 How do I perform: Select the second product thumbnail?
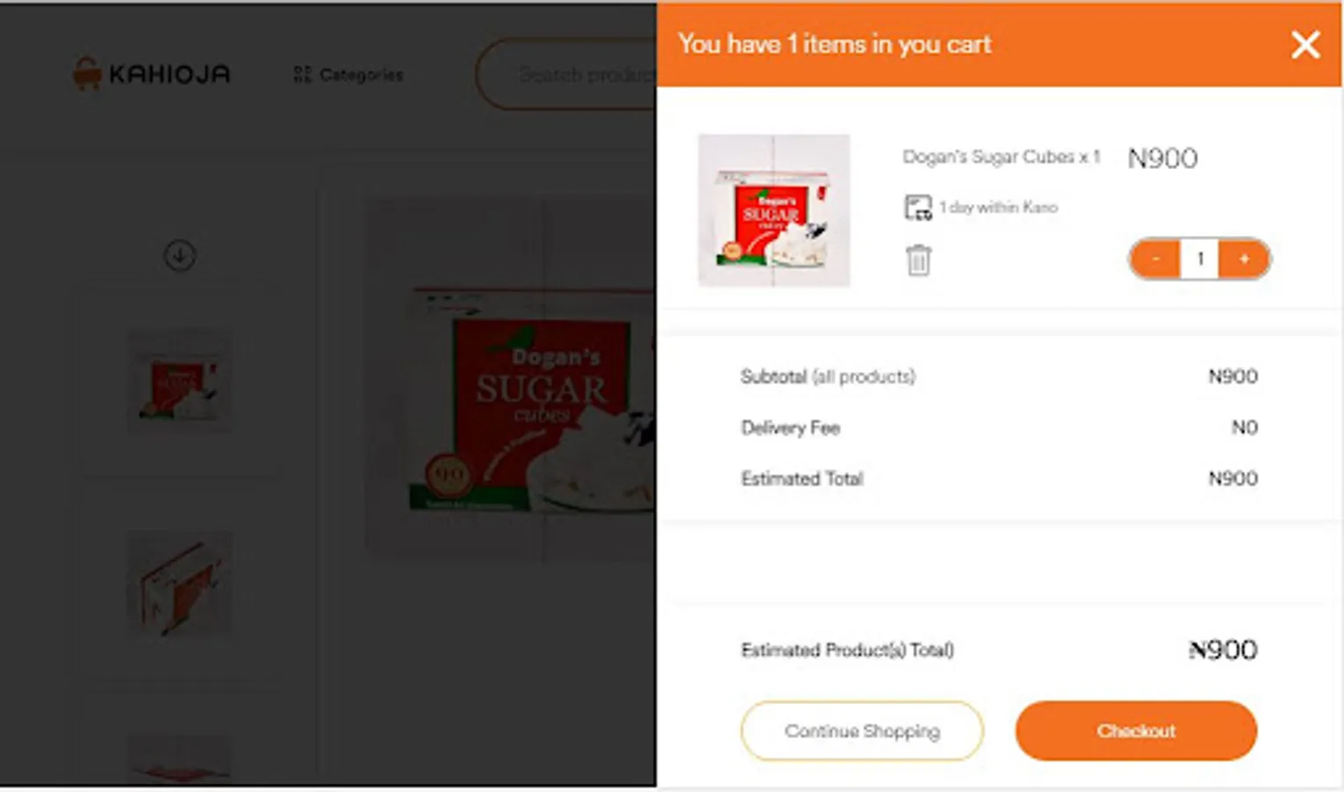[x=180, y=583]
